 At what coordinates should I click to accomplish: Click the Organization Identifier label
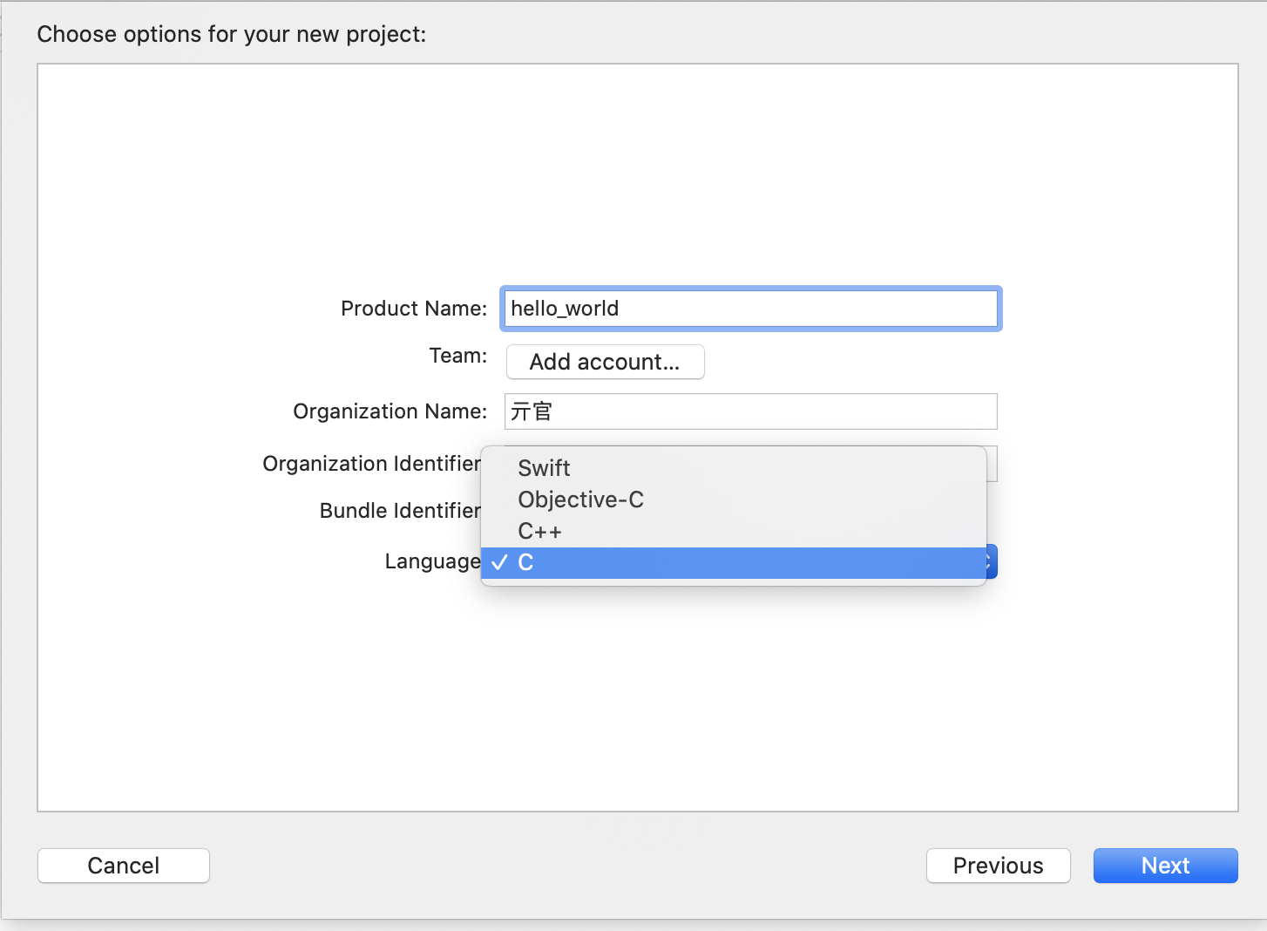tap(371, 464)
